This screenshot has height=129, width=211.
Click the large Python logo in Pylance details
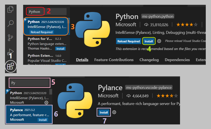tap(75, 101)
